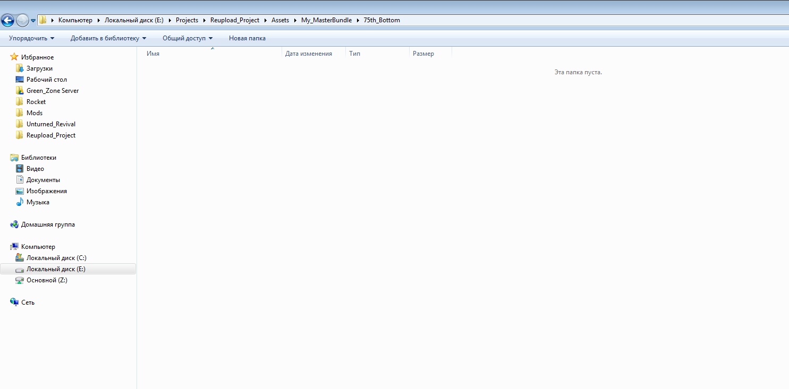Select Рабочий стол in favorites
This screenshot has width=789, height=389.
tap(47, 80)
